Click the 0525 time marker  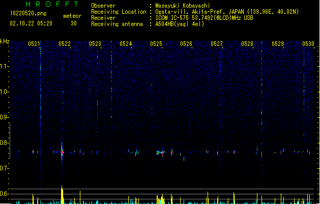(156, 44)
